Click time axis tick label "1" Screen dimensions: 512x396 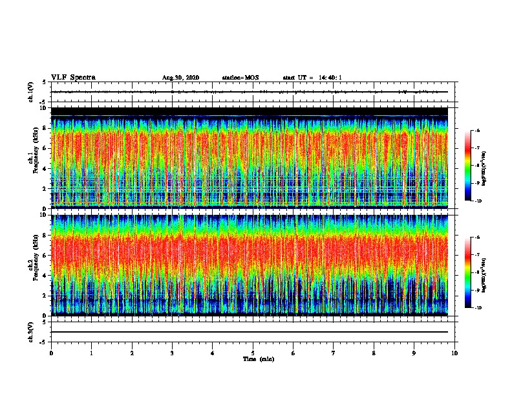(x=91, y=353)
